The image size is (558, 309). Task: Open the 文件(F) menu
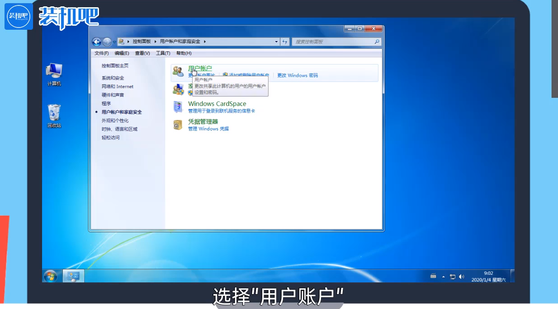101,53
